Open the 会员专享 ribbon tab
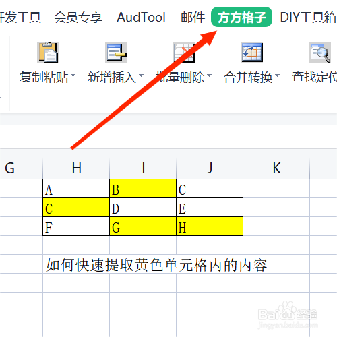Image resolution: width=337 pixels, height=337 pixels. tap(78, 18)
